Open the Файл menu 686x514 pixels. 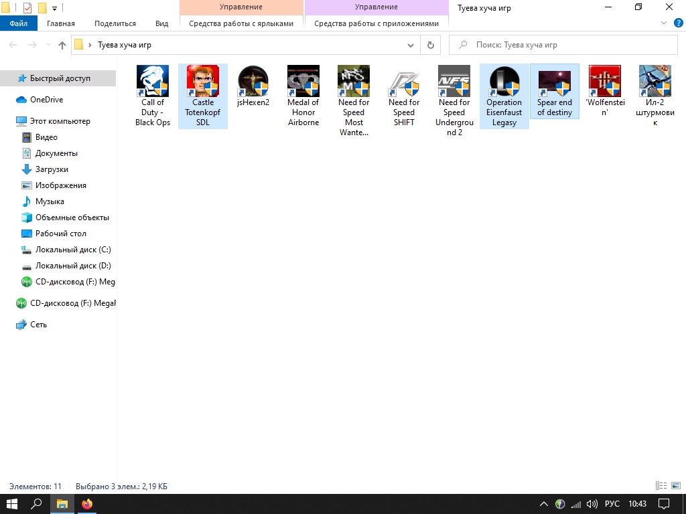18,23
